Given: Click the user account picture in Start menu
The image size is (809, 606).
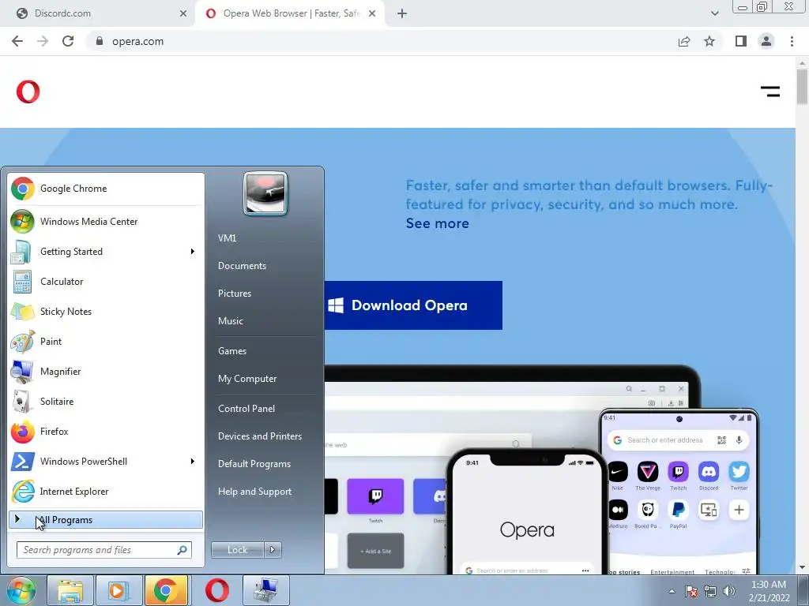Looking at the screenshot, I should [x=265, y=194].
